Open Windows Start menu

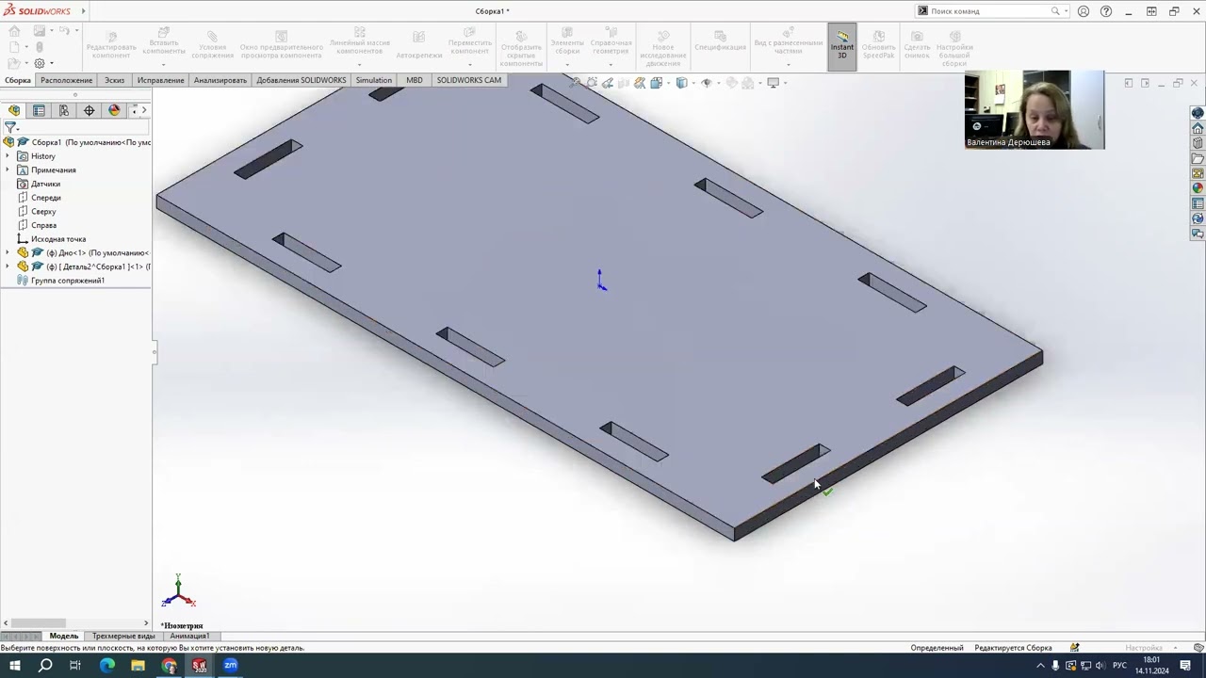pyautogui.click(x=14, y=666)
